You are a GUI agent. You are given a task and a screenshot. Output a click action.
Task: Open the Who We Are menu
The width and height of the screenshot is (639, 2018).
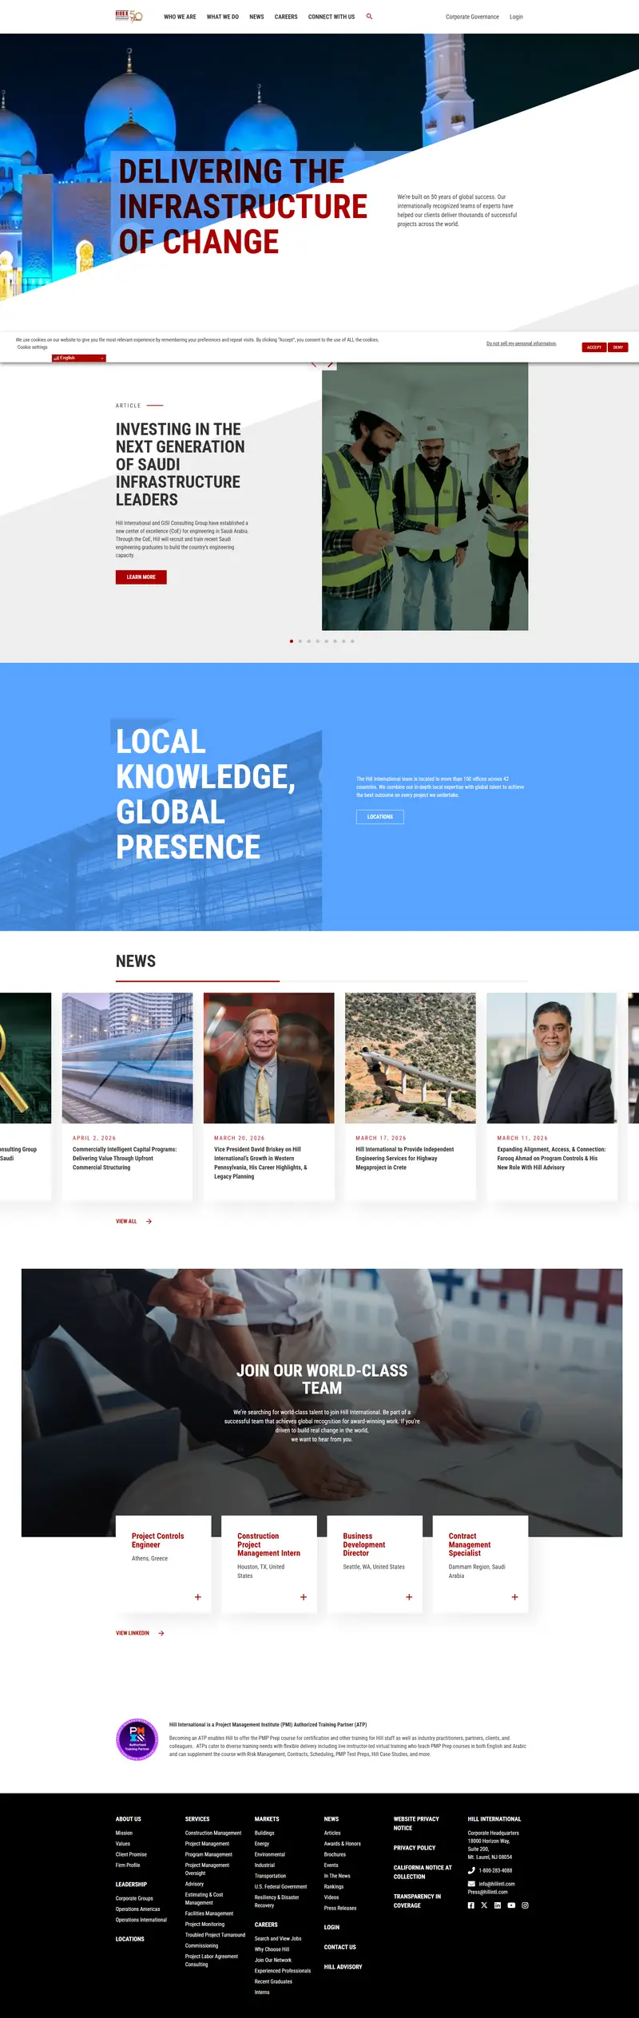180,17
